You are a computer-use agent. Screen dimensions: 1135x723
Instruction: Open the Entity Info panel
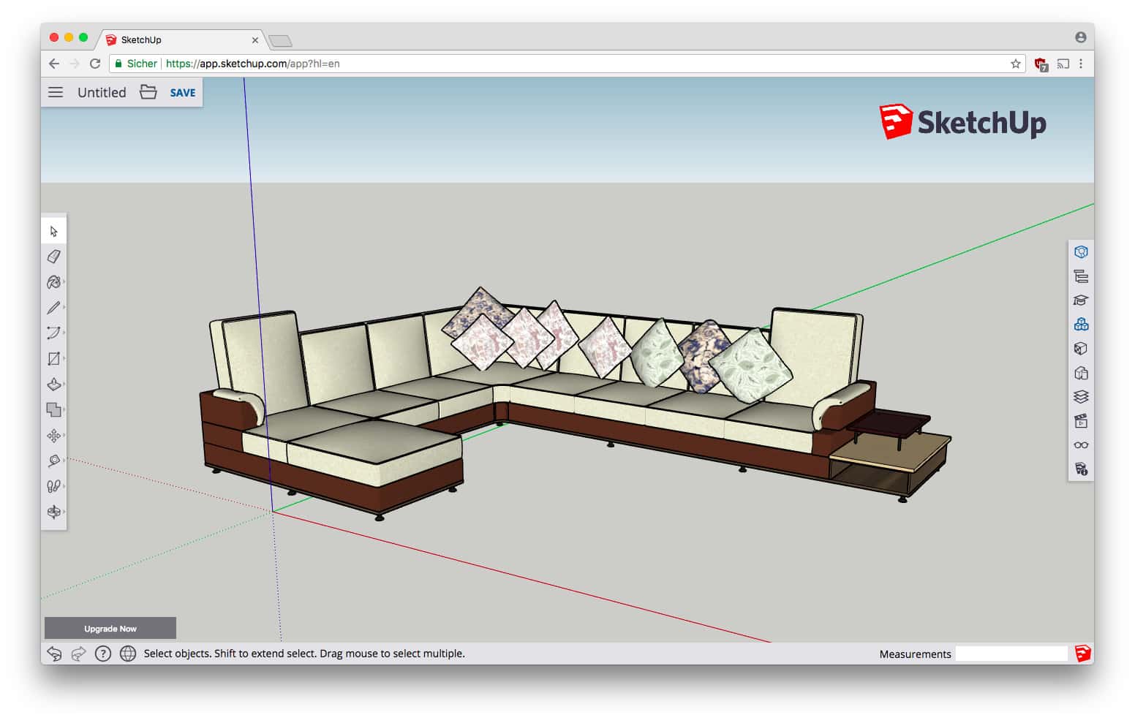[x=1080, y=252]
